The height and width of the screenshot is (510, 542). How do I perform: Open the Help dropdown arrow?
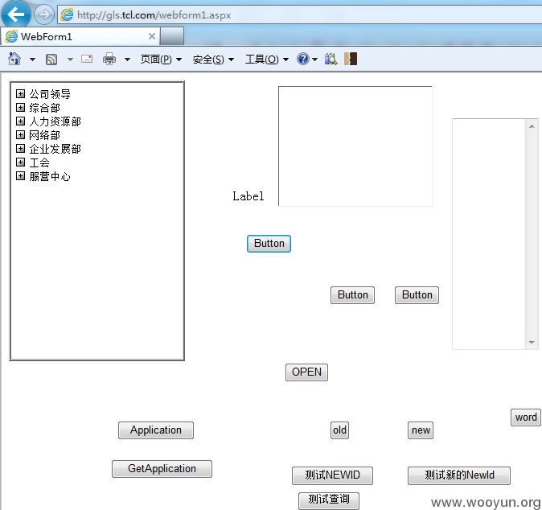pyautogui.click(x=315, y=60)
